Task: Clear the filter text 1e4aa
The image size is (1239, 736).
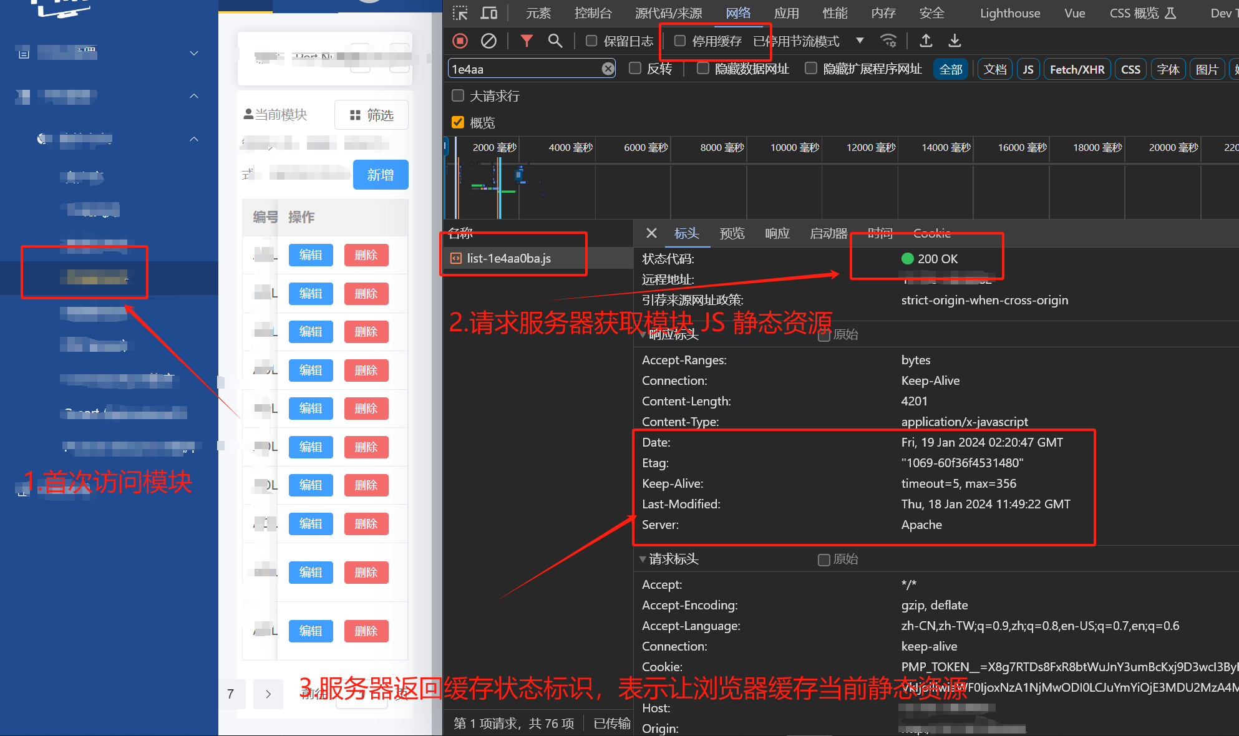Action: pyautogui.click(x=608, y=69)
